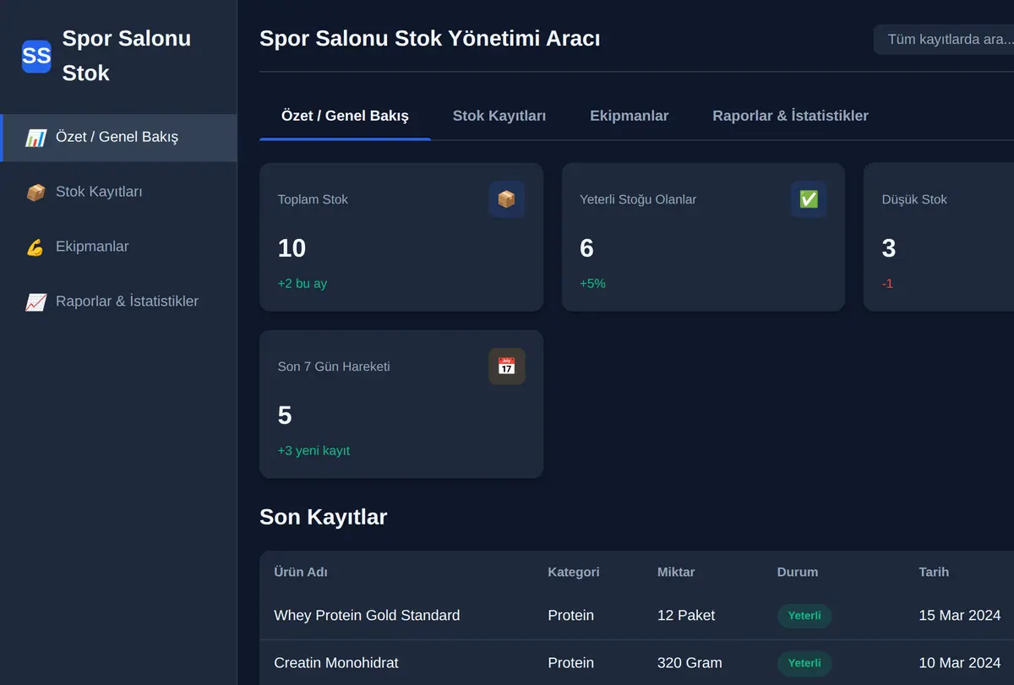Image resolution: width=1014 pixels, height=685 pixels.
Task: Click the package icon on Toplam Stok card
Action: pyautogui.click(x=506, y=199)
